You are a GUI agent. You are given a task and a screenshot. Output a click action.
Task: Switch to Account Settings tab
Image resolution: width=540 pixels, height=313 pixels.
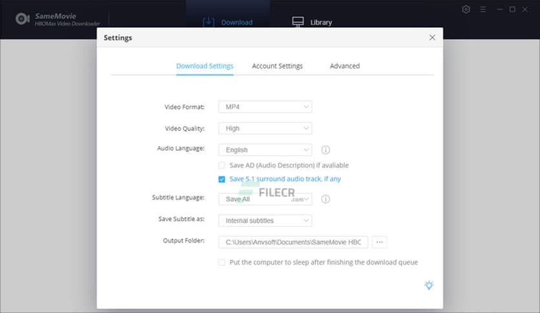[x=277, y=66]
